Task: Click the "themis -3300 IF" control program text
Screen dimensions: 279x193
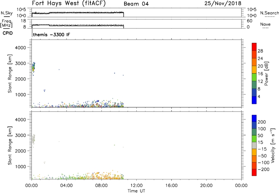Action: 52,34
